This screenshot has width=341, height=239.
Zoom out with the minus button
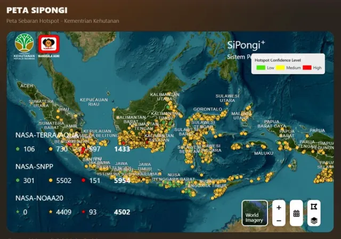click(279, 220)
